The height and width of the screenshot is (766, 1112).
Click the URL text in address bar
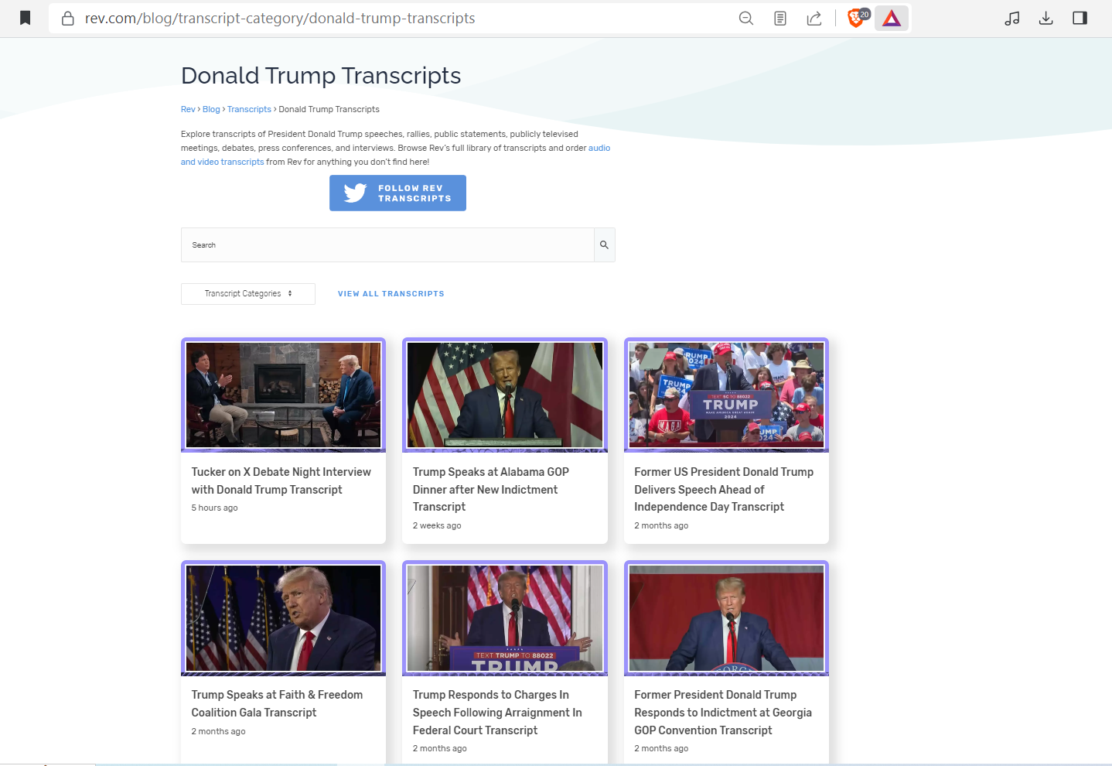280,18
